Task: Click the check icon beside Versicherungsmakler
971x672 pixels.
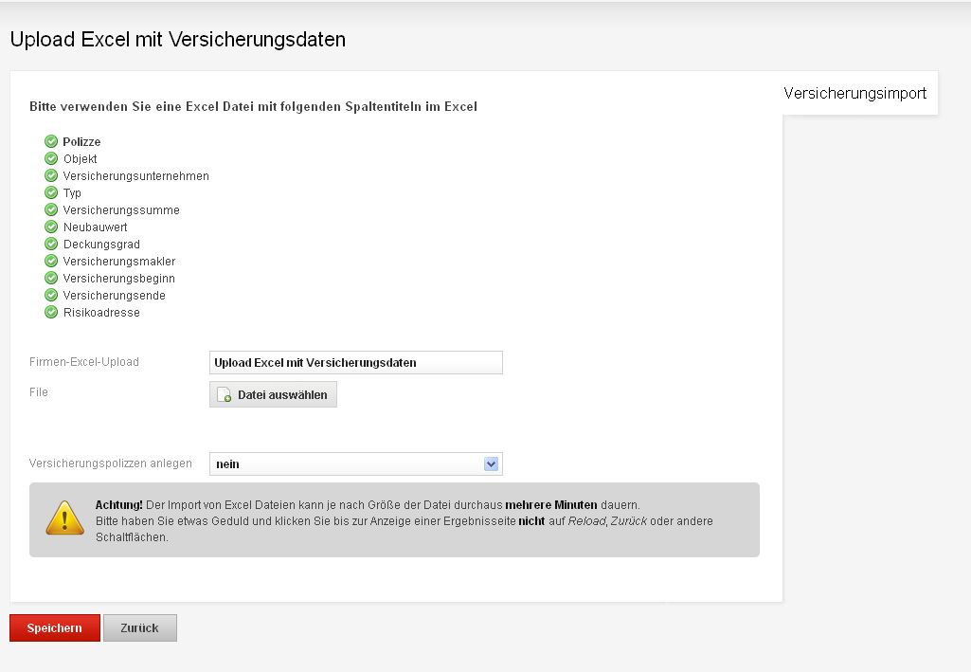Action: tap(51, 262)
